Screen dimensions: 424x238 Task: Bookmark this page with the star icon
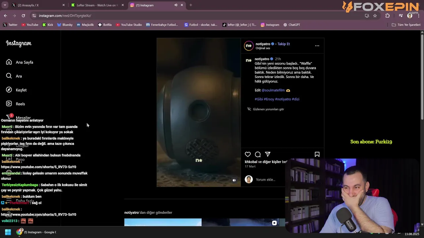[x=375, y=16]
